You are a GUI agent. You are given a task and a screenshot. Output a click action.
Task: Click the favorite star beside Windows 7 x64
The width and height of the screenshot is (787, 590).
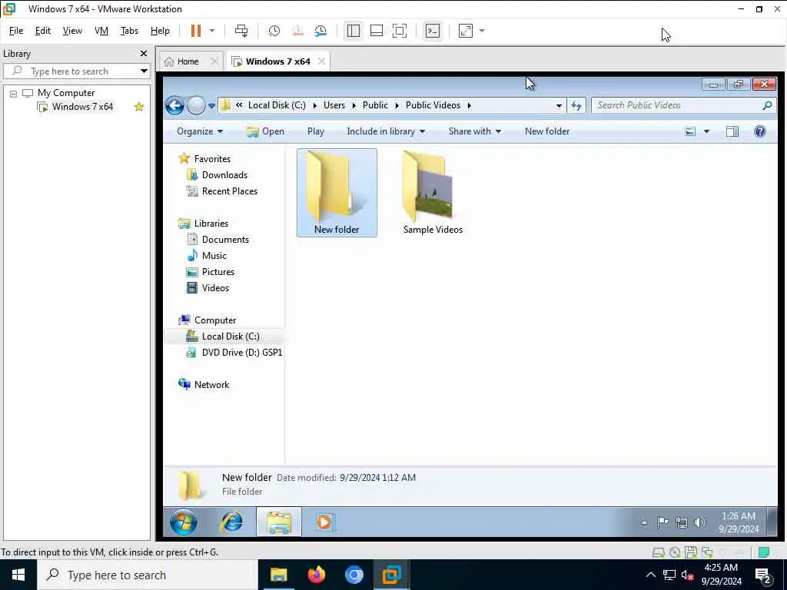[x=139, y=106]
